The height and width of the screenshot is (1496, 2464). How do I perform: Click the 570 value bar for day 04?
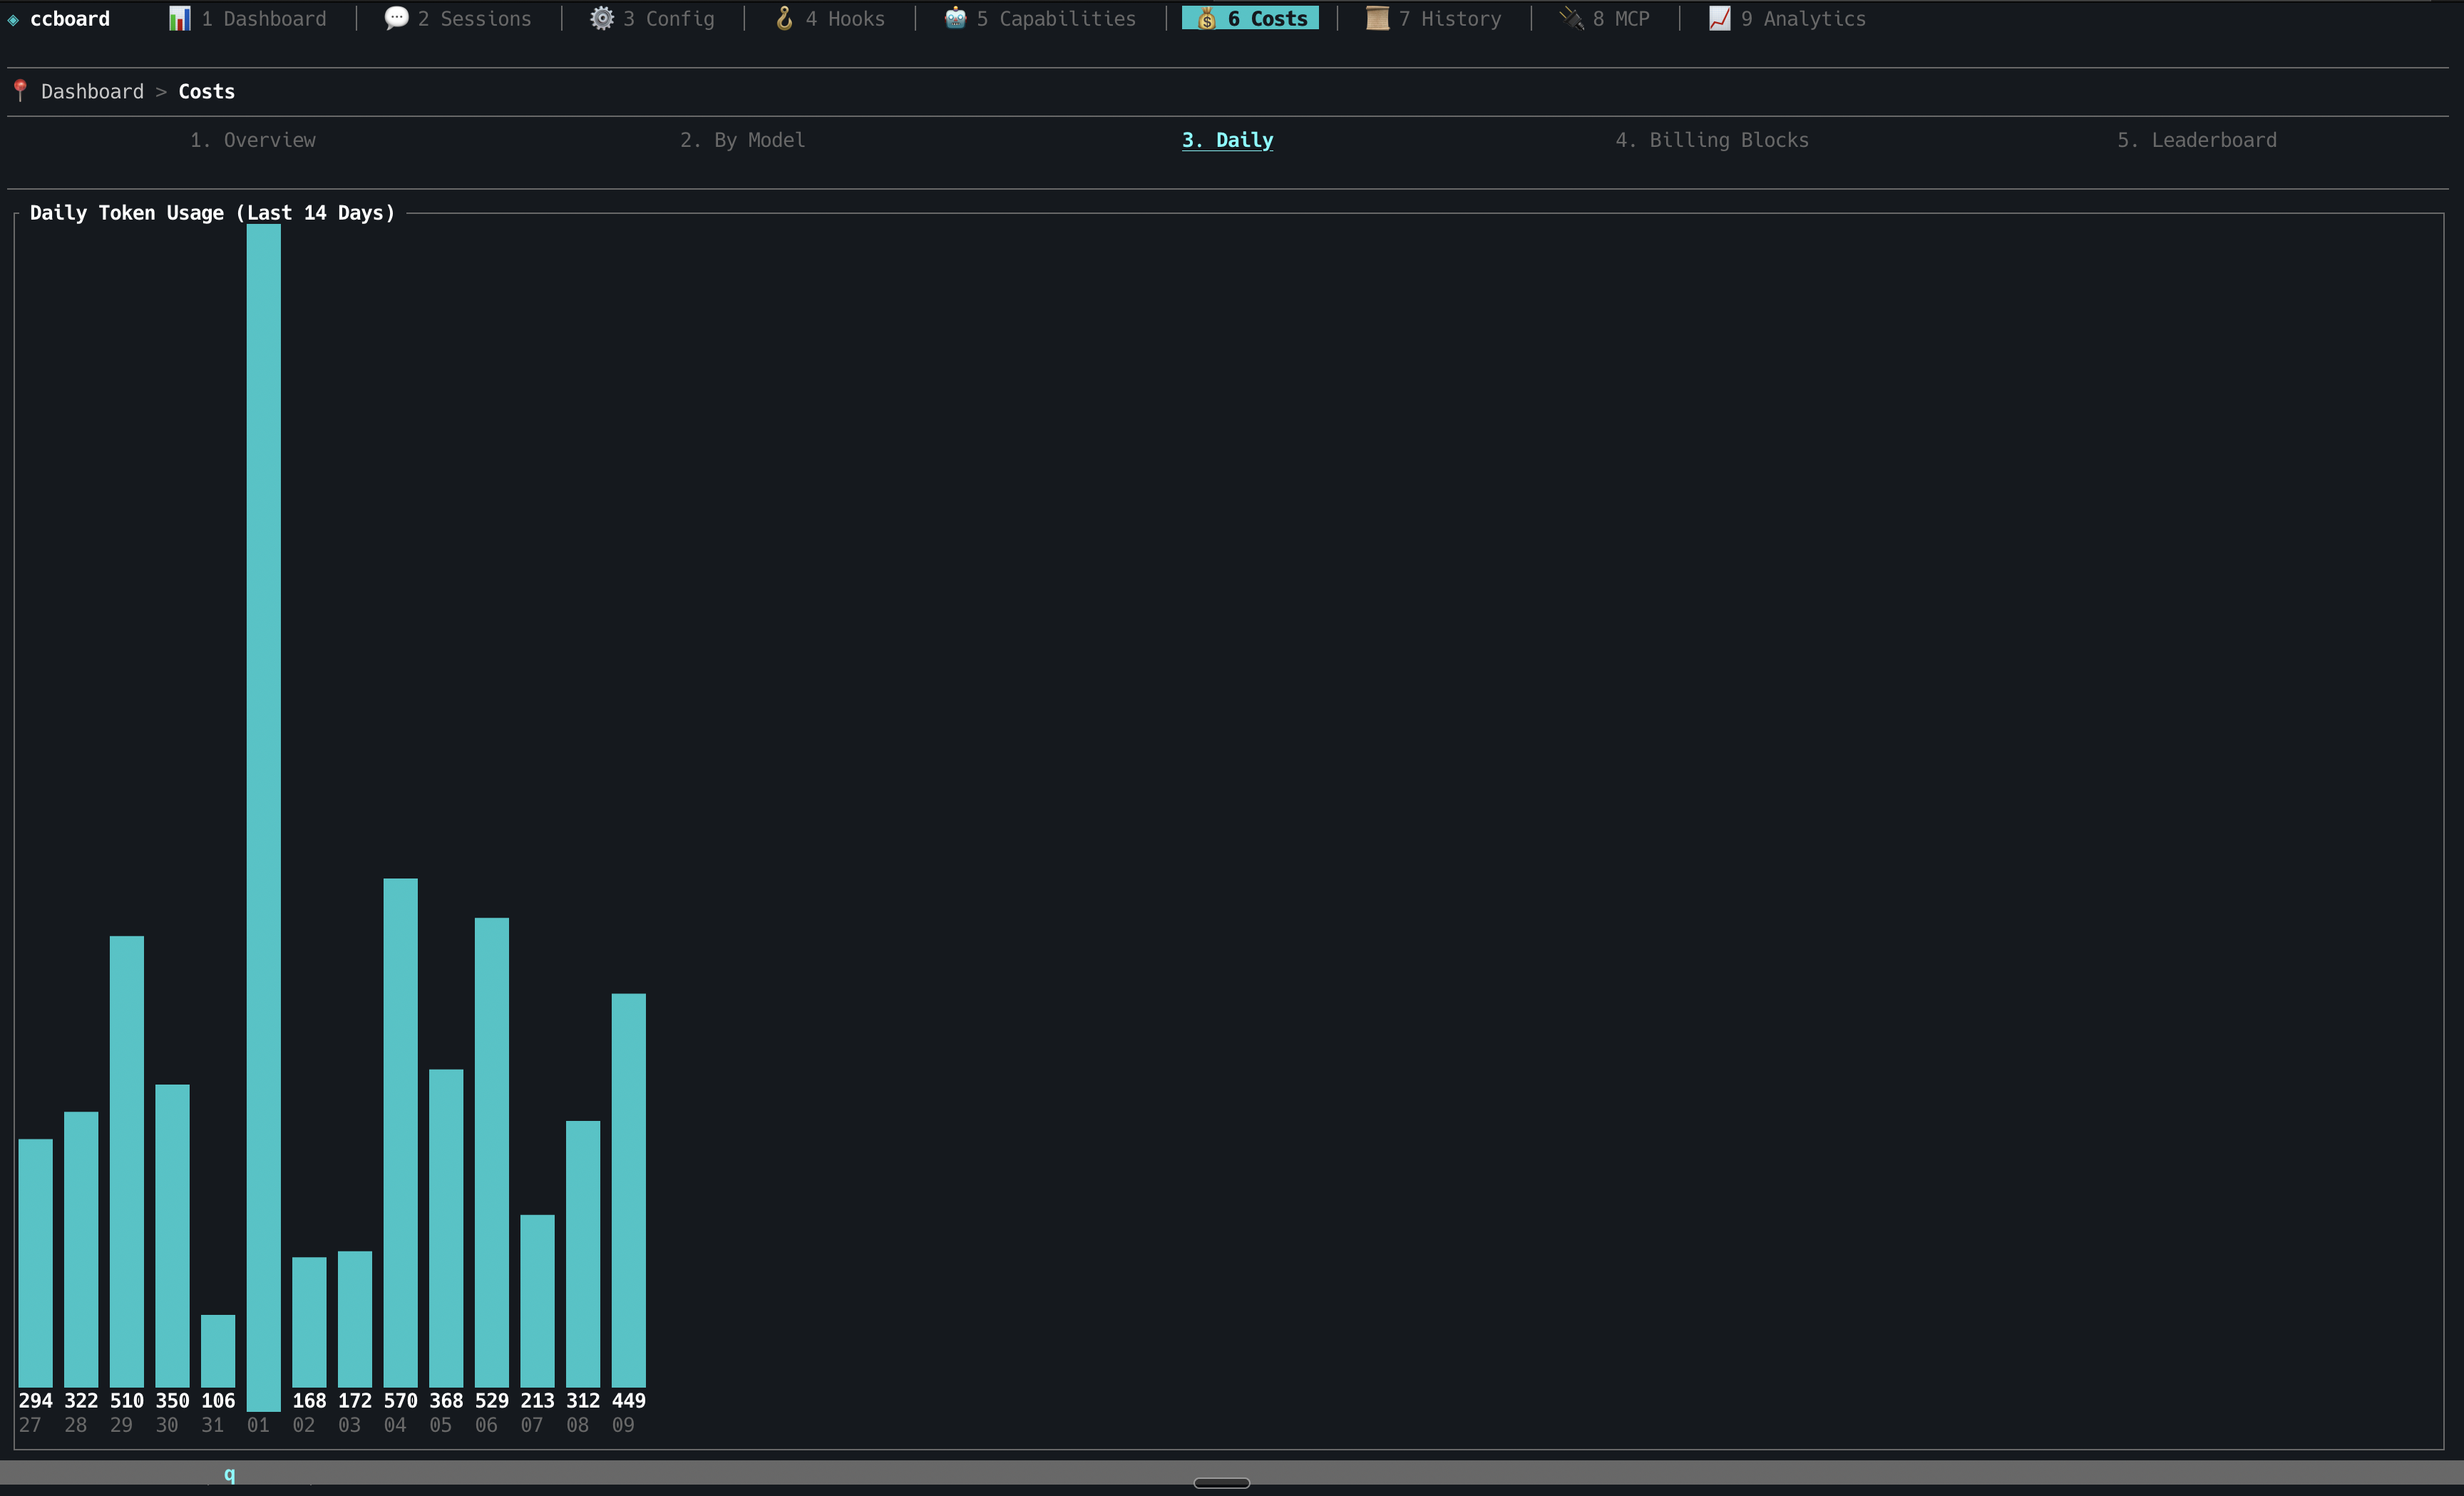point(400,1130)
